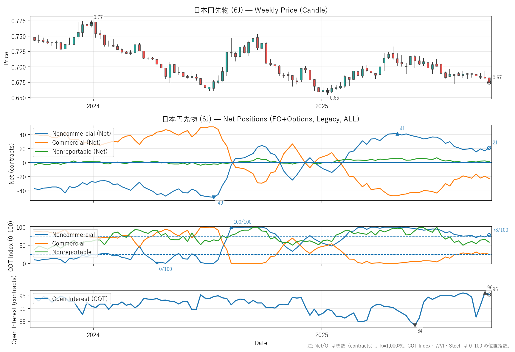The width and height of the screenshot is (515, 352).
Task: Click the noncommercial net low marker at -49
Action: (x=214, y=197)
